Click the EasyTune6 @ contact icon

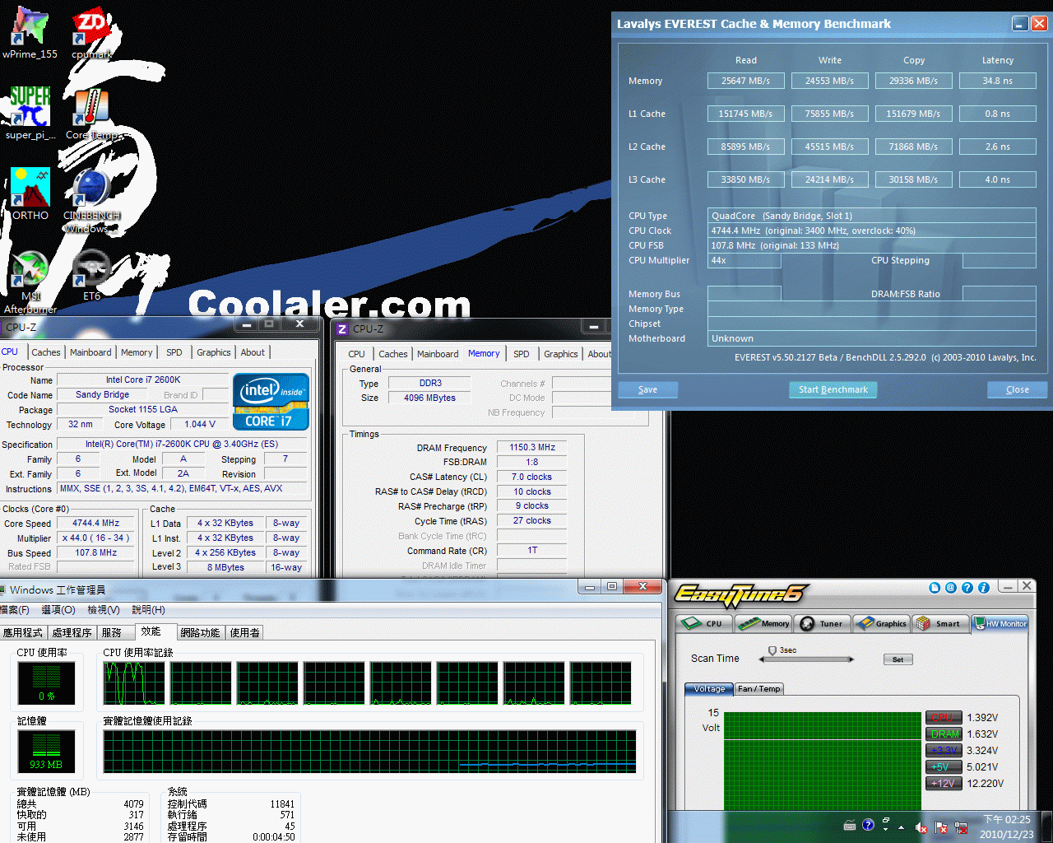(951, 588)
